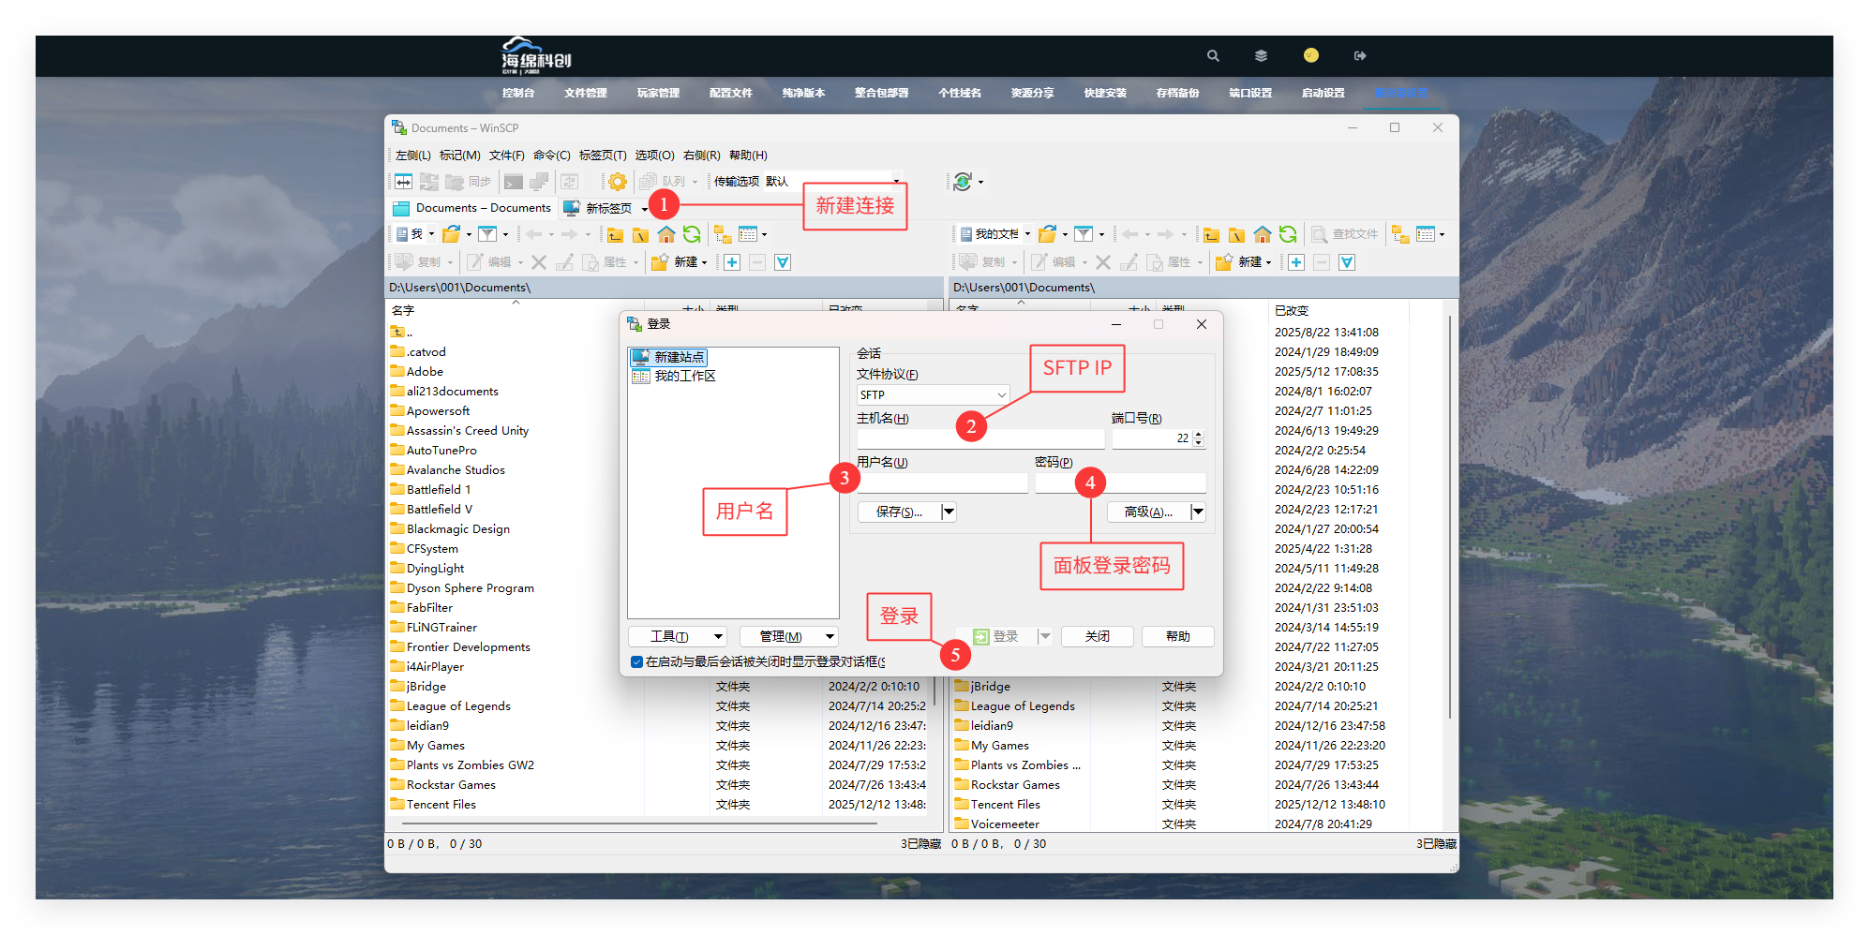Viewport: 1869px width, 935px height.
Task: Click the globe synchronize icon in toolbar
Action: (963, 182)
